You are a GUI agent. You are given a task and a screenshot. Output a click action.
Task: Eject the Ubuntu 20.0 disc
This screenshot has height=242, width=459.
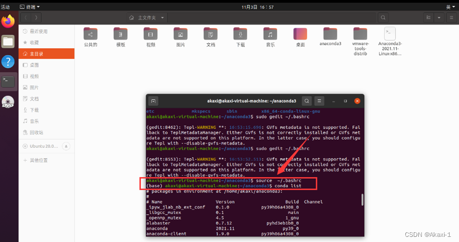pyautogui.click(x=66, y=146)
